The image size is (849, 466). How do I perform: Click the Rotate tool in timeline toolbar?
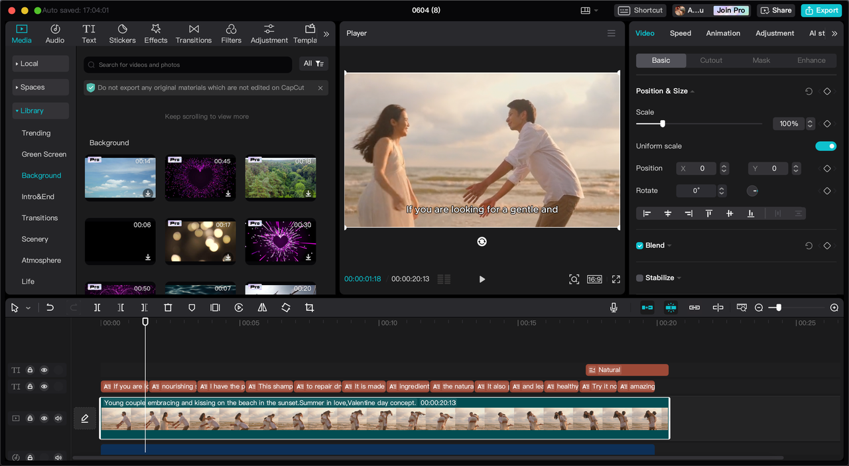click(x=286, y=308)
